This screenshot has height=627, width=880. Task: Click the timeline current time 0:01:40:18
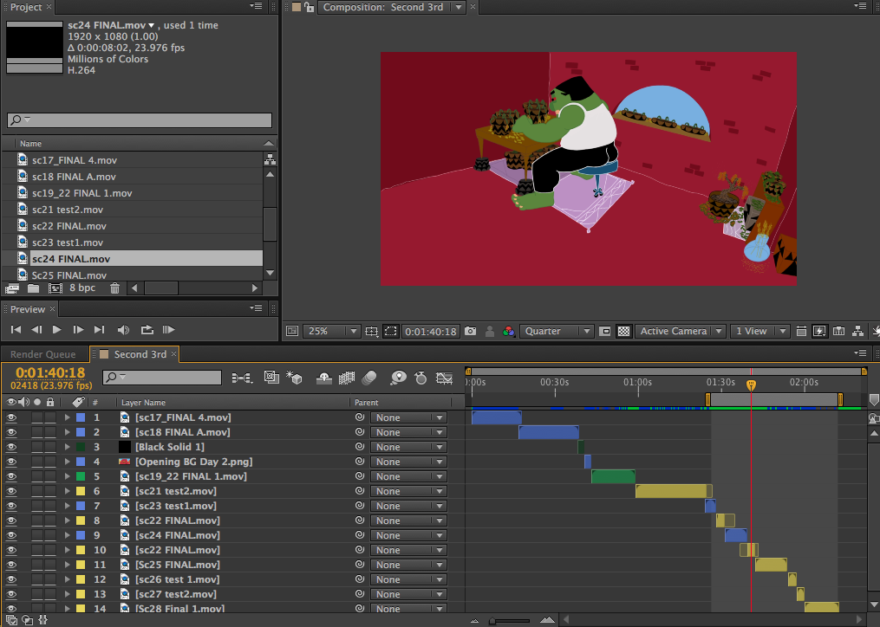click(50, 373)
